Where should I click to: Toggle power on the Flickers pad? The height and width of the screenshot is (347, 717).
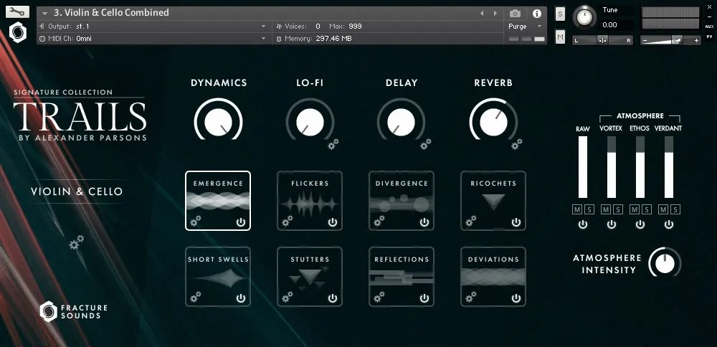click(332, 222)
